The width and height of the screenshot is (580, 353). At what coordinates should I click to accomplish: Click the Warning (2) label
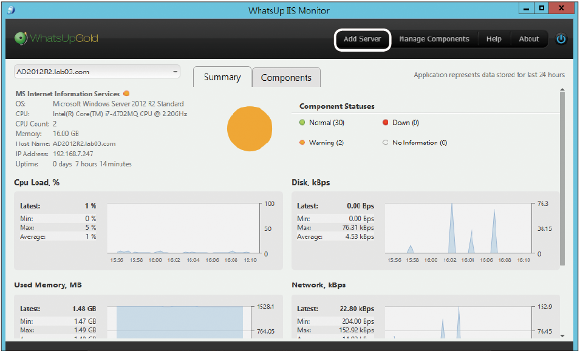point(326,142)
